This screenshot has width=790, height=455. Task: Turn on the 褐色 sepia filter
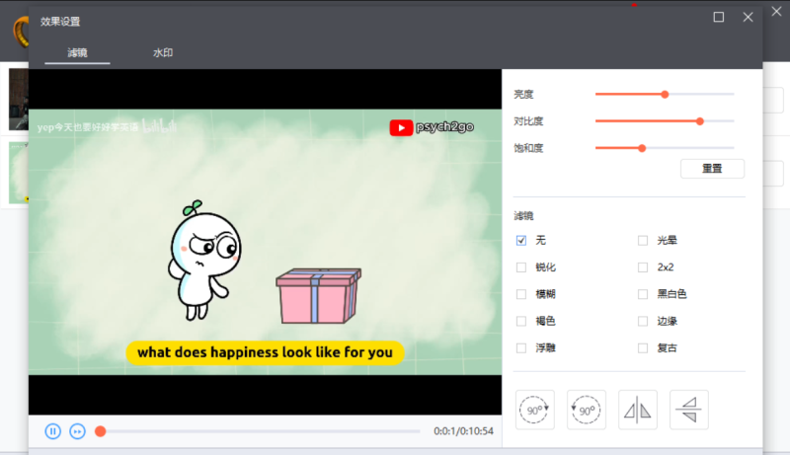coord(521,321)
